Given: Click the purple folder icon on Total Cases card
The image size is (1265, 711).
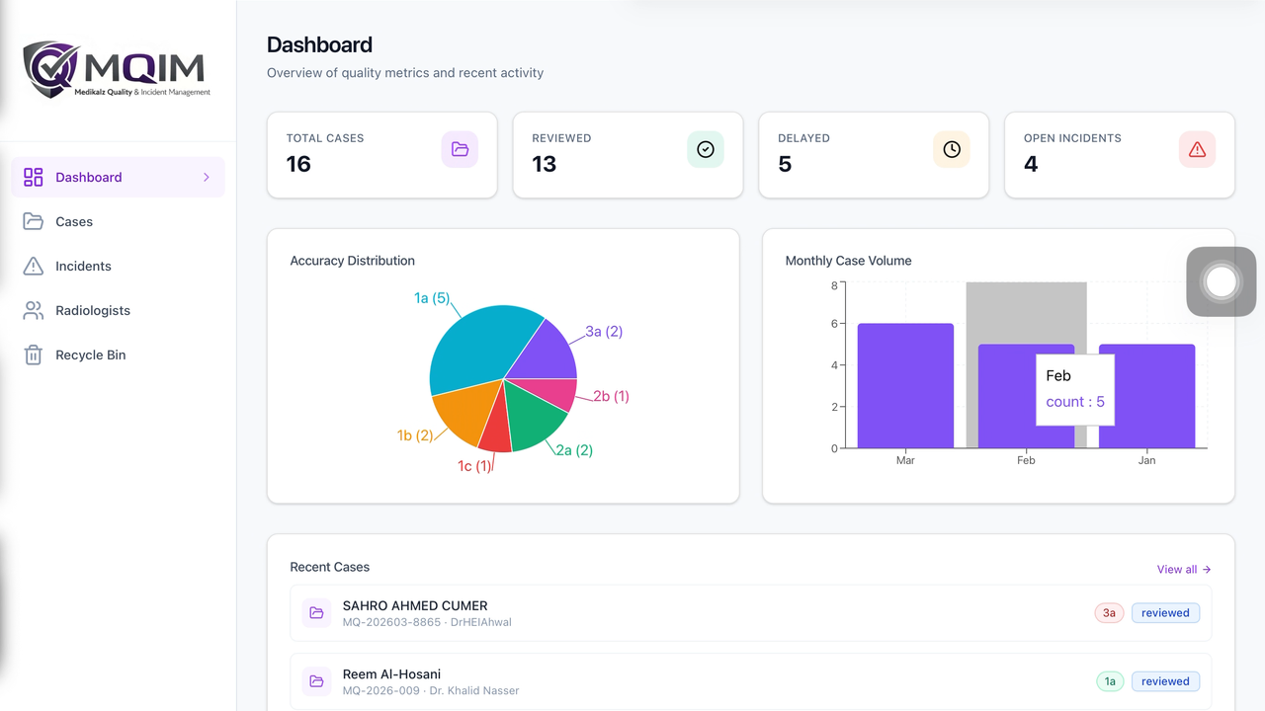Looking at the screenshot, I should coord(460,149).
